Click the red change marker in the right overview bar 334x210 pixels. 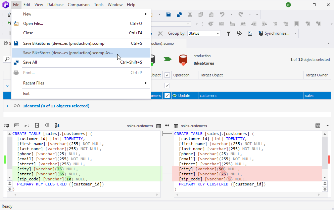pos(329,160)
